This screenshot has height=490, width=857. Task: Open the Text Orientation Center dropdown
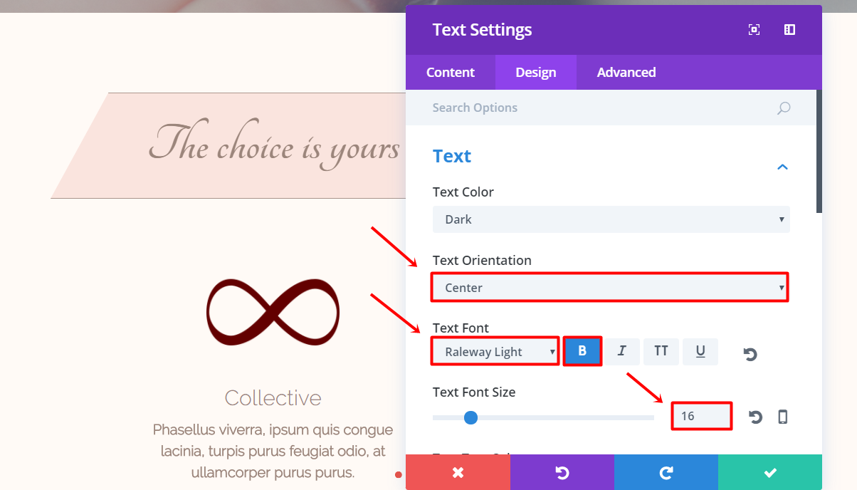610,287
